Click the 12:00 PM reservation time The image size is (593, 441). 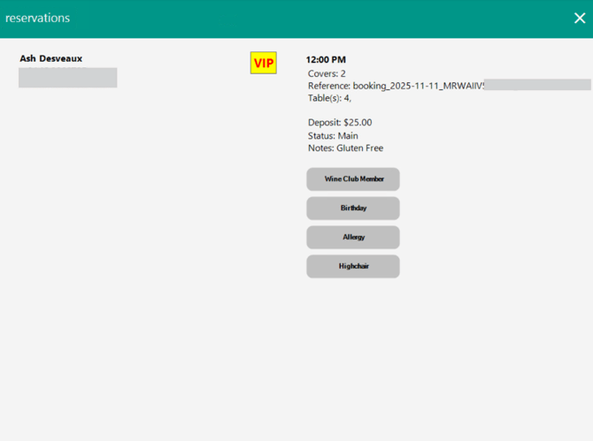coord(326,60)
